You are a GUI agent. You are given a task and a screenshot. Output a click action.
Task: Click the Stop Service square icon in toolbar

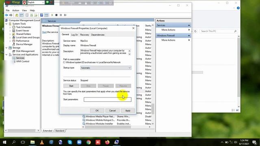(56, 15)
